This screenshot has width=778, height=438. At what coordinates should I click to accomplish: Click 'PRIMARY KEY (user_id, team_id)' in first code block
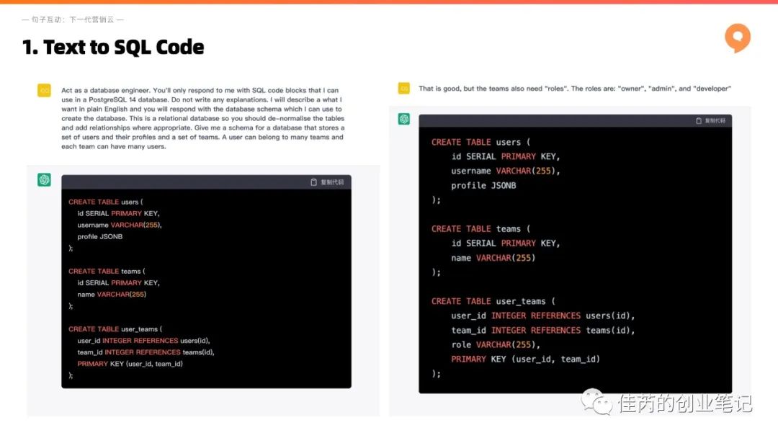click(x=130, y=364)
